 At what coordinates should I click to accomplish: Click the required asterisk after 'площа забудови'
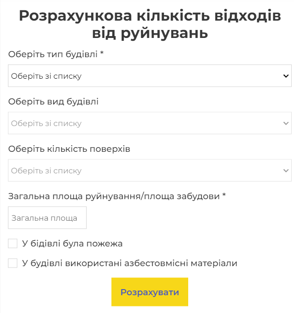224,196
